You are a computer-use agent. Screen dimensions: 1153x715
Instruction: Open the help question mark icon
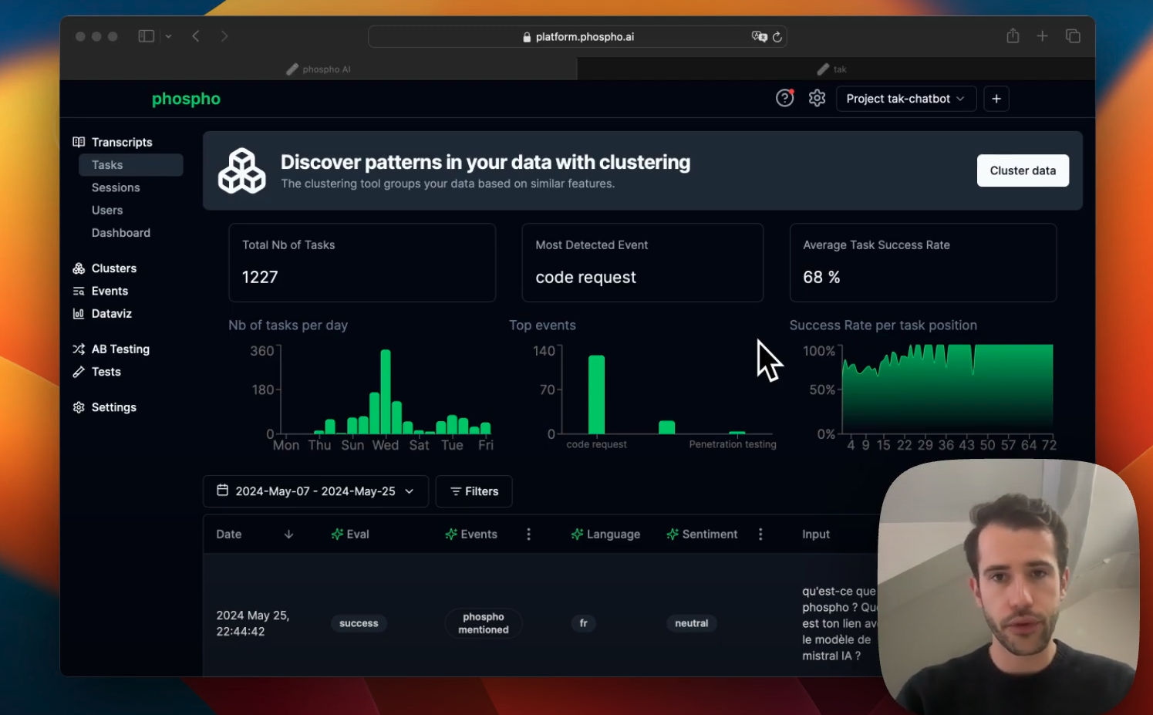click(784, 98)
